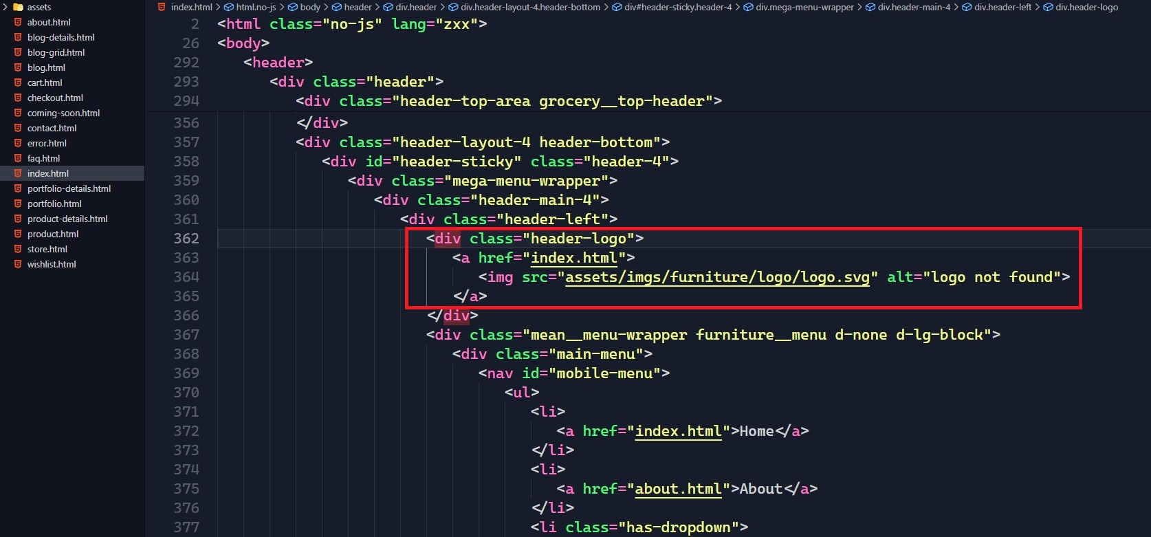Open the div#header-sticky.header-4 breadcrumb

[x=678, y=7]
